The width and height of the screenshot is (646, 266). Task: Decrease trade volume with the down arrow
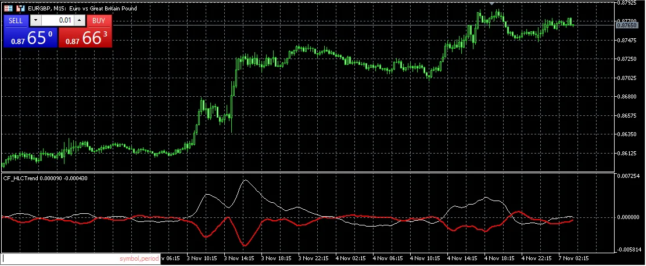tap(36, 20)
